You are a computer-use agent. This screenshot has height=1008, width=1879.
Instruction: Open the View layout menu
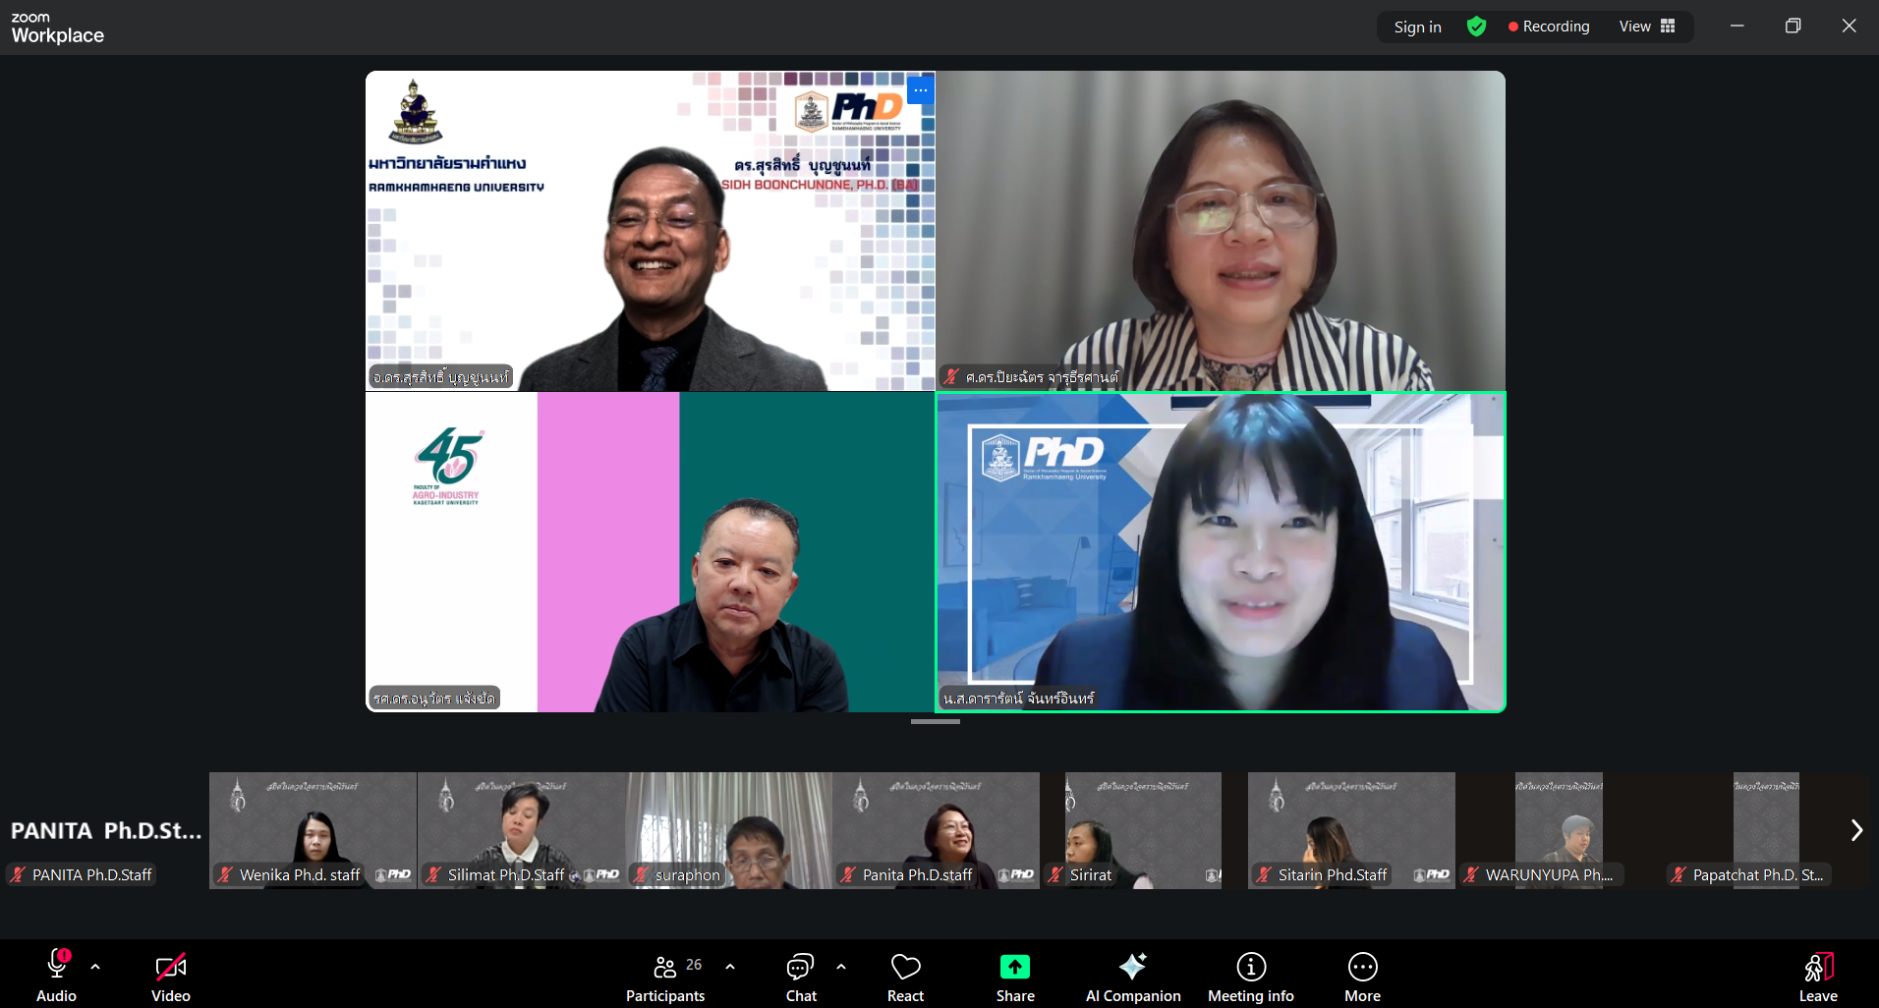point(1647,27)
